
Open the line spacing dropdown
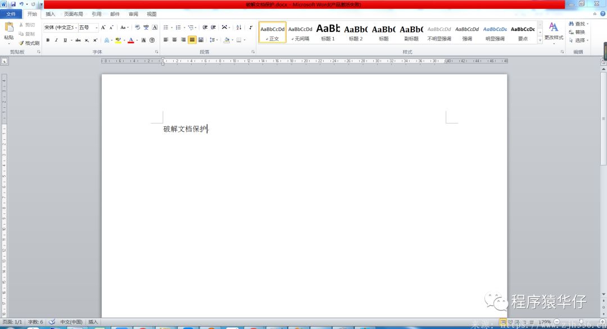(214, 40)
